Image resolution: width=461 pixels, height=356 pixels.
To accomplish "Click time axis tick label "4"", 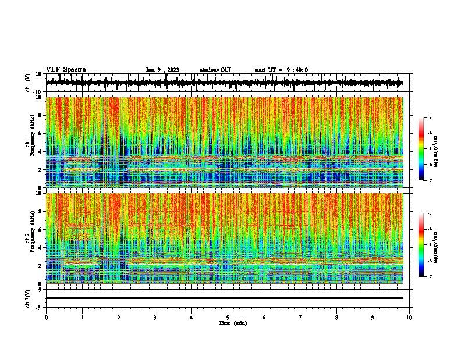I will [x=192, y=318].
